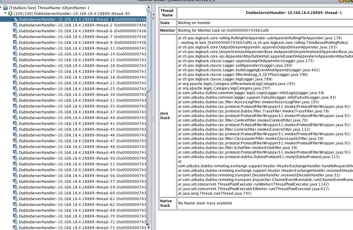The image size is (353, 230).
Task: Select DubboServerHandler thread-68 in the tree
Action: 82,210
